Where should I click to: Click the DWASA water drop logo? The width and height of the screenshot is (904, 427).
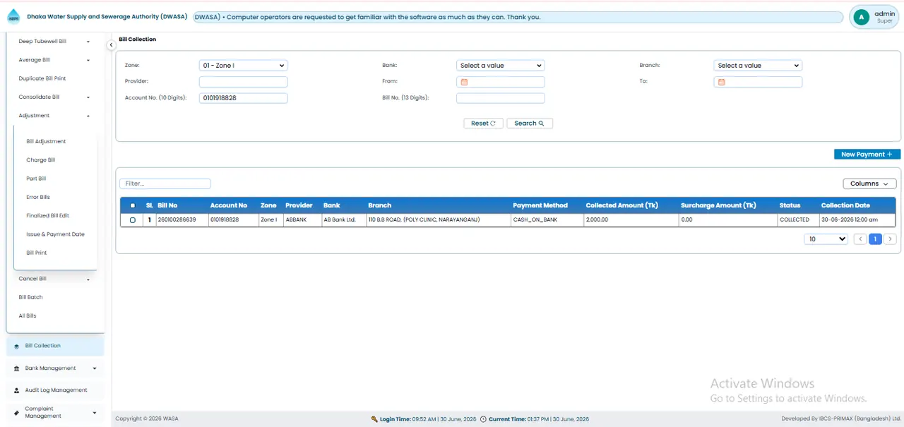point(13,16)
